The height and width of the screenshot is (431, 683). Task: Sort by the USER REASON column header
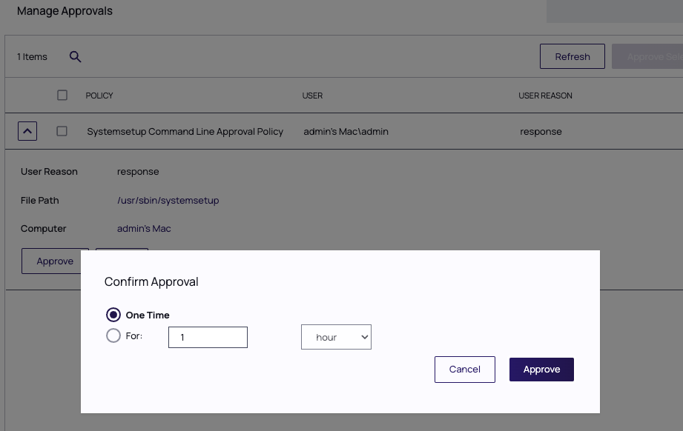[545, 96]
